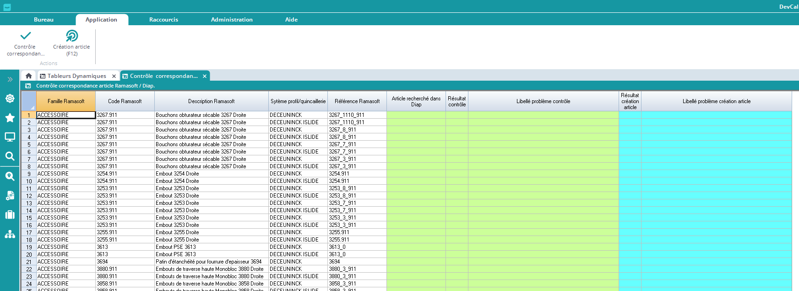Close the Tableurs Dynamiques tab
This screenshot has height=291, width=799.
tap(114, 77)
